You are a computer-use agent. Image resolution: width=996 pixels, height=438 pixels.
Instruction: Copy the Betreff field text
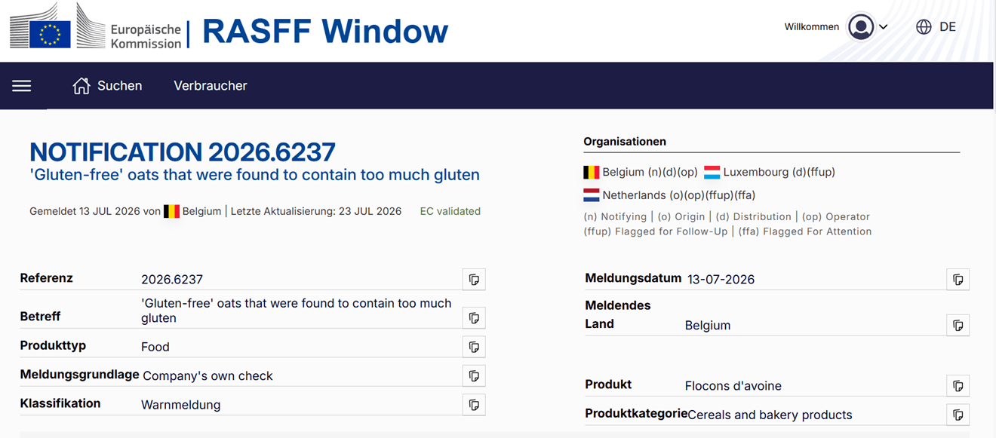tap(474, 318)
